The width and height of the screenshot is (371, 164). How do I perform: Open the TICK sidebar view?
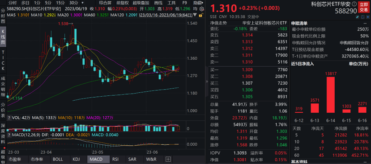[x=3, y=60]
